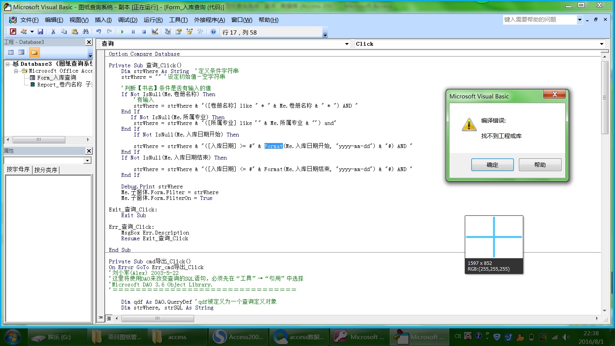Open the properties object dropdown
Image resolution: width=615 pixels, height=346 pixels.
tap(88, 160)
